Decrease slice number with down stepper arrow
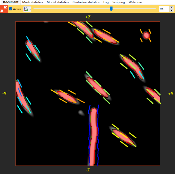175x174 pixels. 171,10
